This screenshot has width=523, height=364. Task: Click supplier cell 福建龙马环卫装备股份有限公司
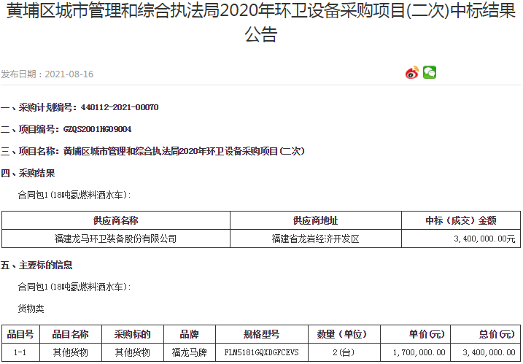[x=116, y=239]
